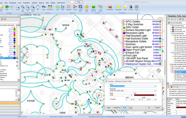186x118 pixels.
Task: Open the Parts and Assemblies dropdown
Action: pyautogui.click(x=177, y=23)
